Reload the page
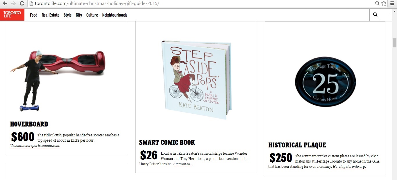This screenshot has width=397, height=180. pos(22,3)
